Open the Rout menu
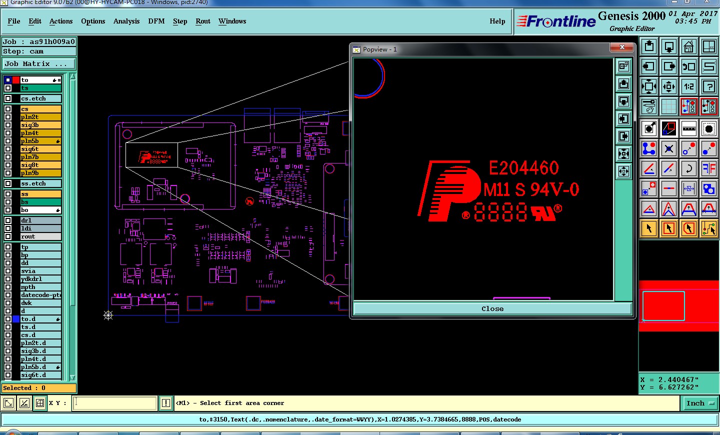Screen dimensions: 720x435 coord(203,21)
